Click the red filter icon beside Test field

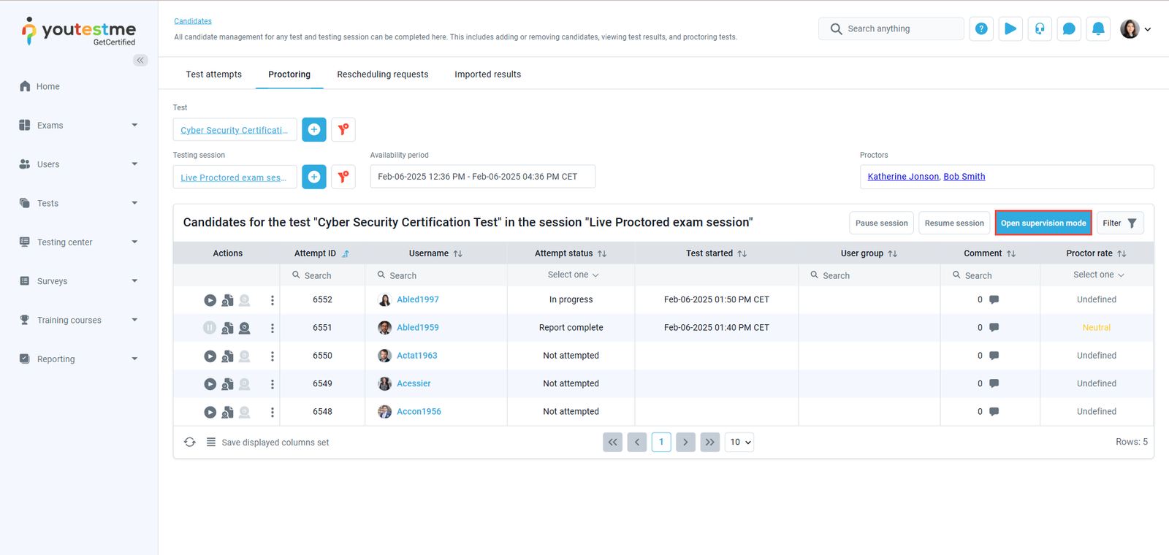[343, 129]
